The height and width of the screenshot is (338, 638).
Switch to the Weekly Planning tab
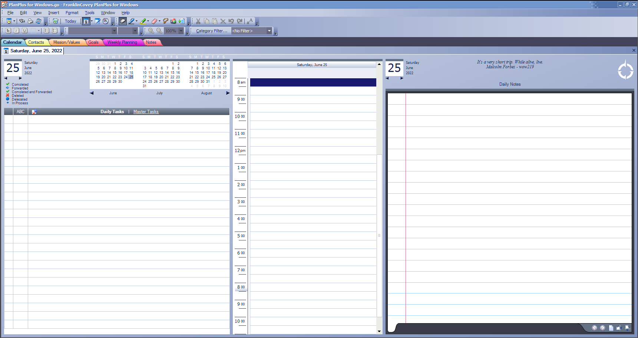click(x=123, y=42)
